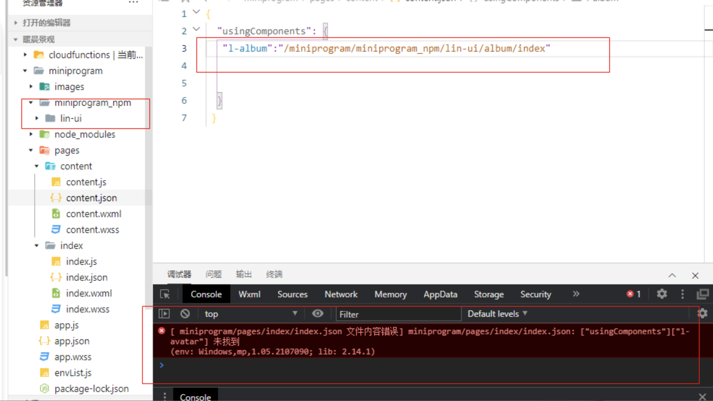Open the more options three-dot menu

pyautogui.click(x=682, y=294)
